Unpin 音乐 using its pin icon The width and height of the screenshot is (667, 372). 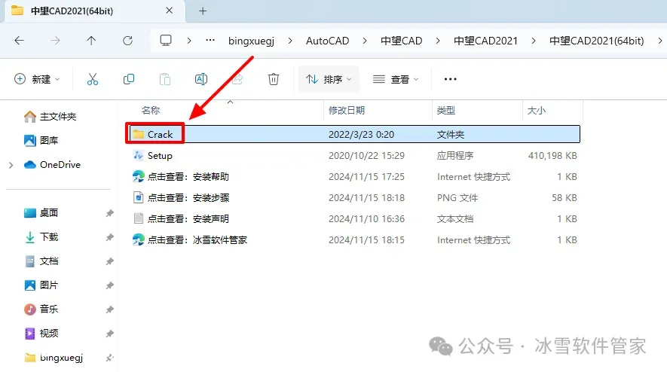(x=110, y=309)
